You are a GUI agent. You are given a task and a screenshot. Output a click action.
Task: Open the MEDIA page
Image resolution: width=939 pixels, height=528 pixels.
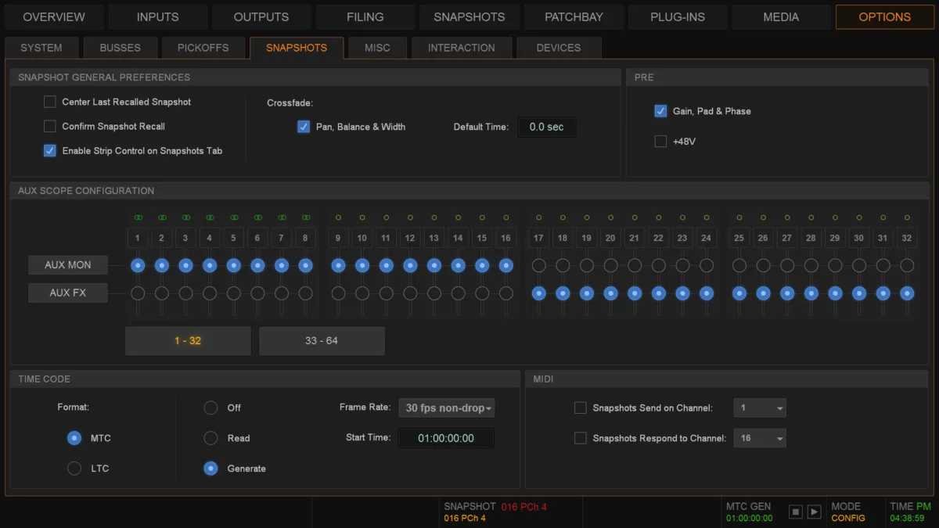coord(781,16)
